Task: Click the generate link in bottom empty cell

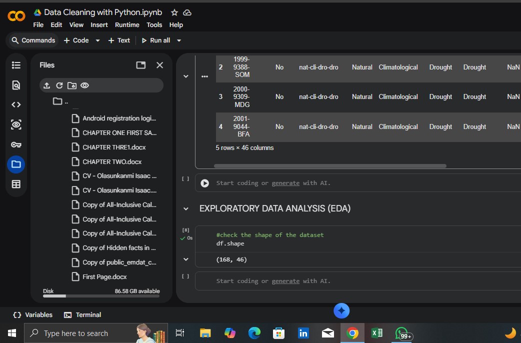Action: click(x=285, y=281)
